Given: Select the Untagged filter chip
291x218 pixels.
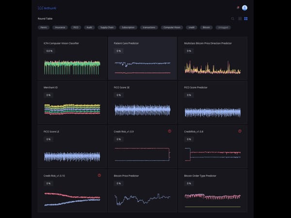Looking at the screenshot, I should point(224,28).
